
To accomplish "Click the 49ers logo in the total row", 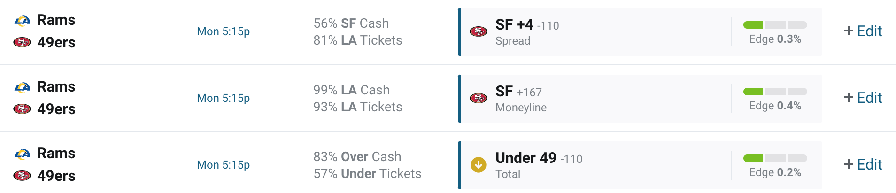I will coord(22,176).
